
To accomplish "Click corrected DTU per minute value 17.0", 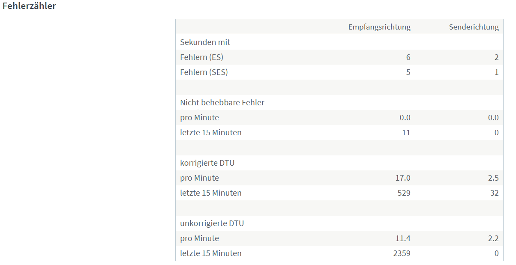I will (x=403, y=178).
